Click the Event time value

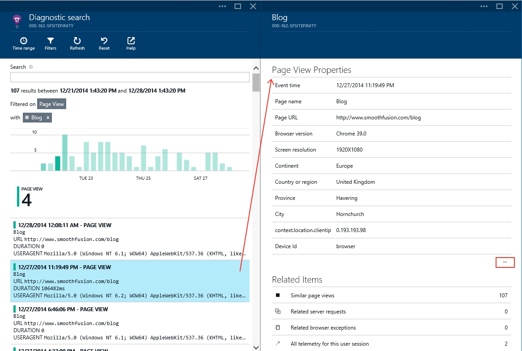click(x=365, y=85)
